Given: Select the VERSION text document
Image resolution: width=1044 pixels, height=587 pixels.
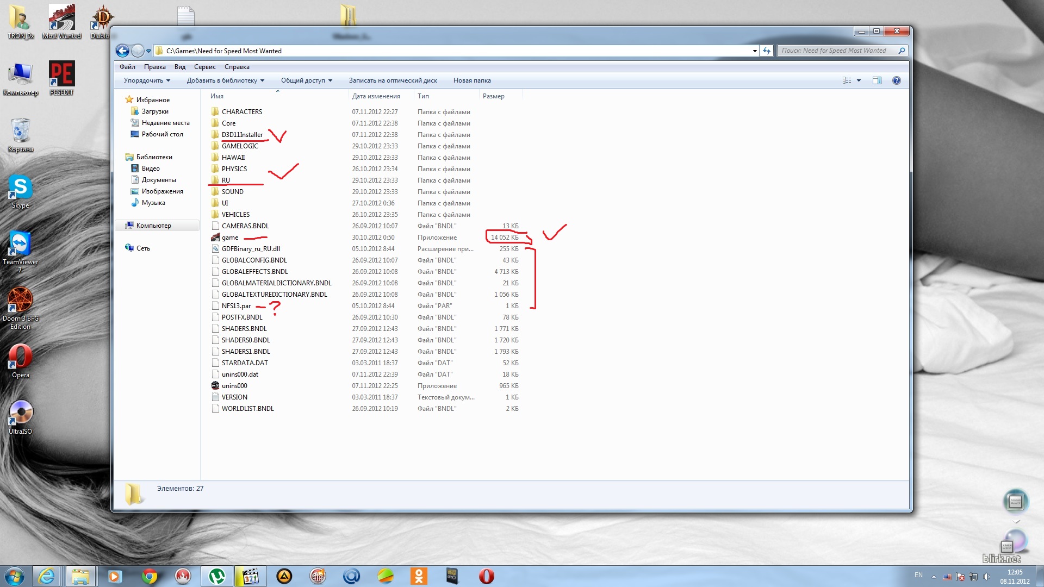Looking at the screenshot, I should (x=234, y=397).
